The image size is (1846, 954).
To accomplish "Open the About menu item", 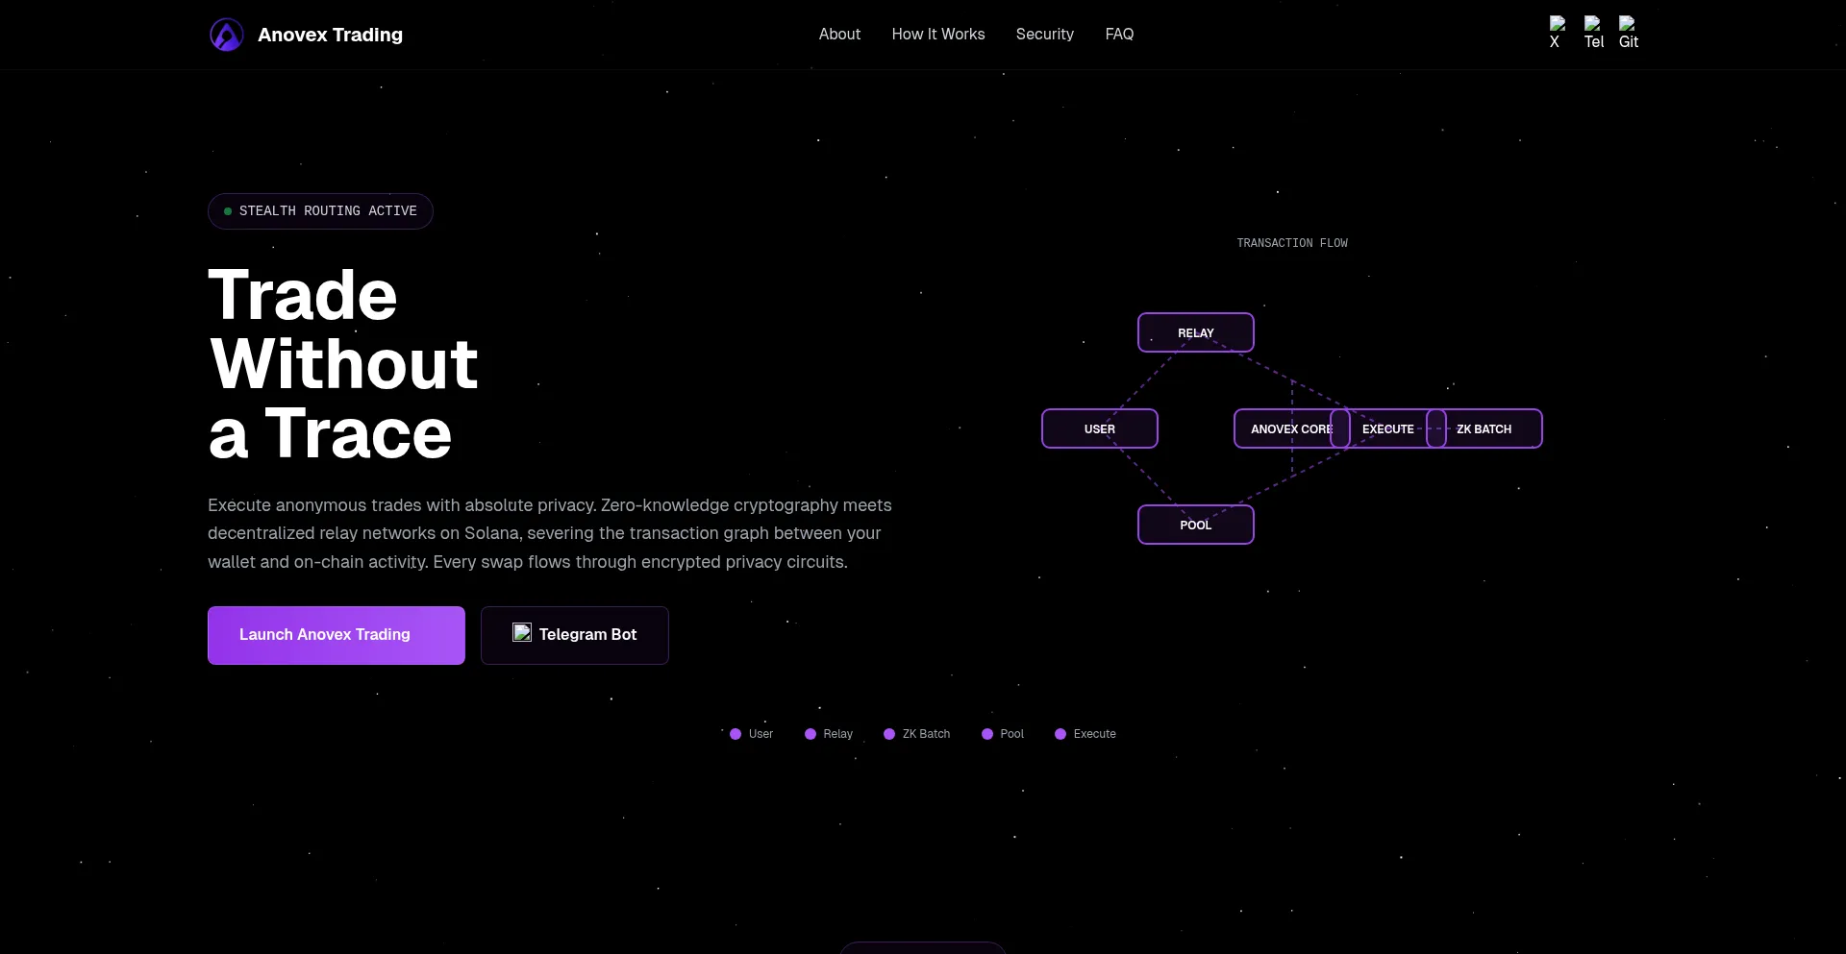I will click(839, 35).
